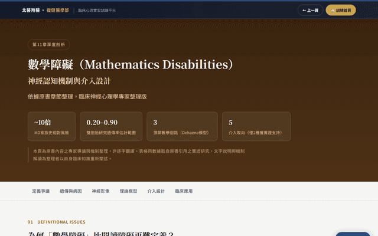Viewport: 378px width, 236px height.
Task: Select the 介入設計 navigation tab
Action: [156, 191]
